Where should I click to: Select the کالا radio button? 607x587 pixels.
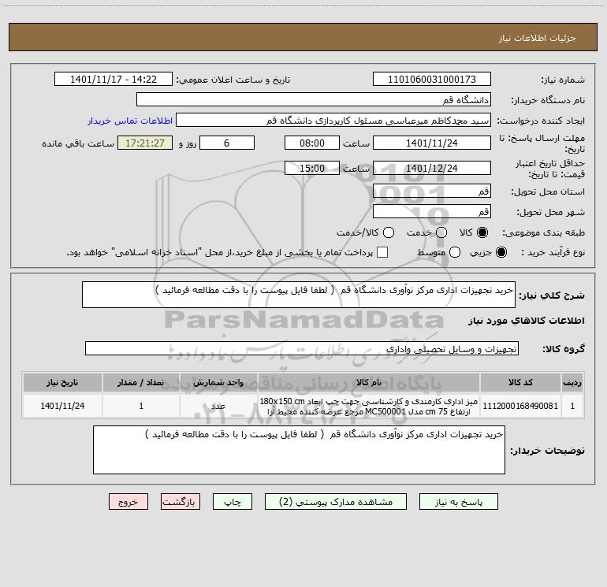pyautogui.click(x=482, y=232)
